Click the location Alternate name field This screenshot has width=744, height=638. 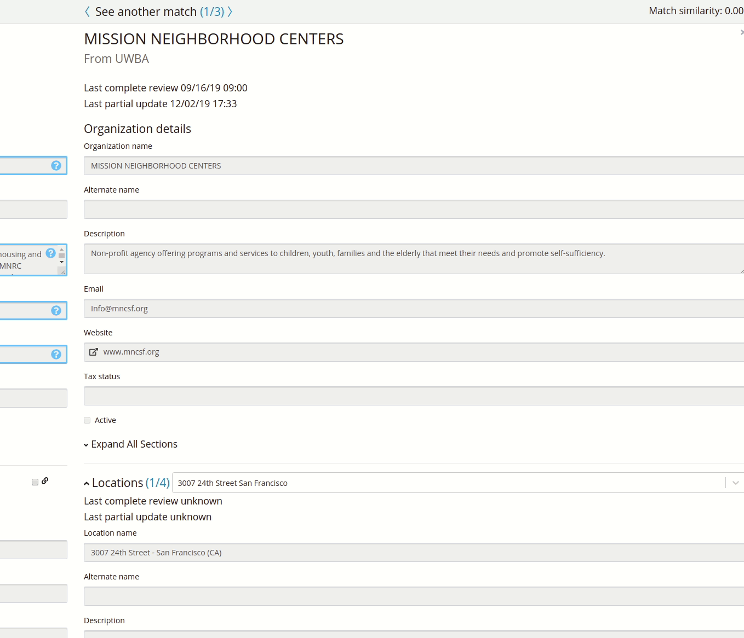(x=414, y=596)
